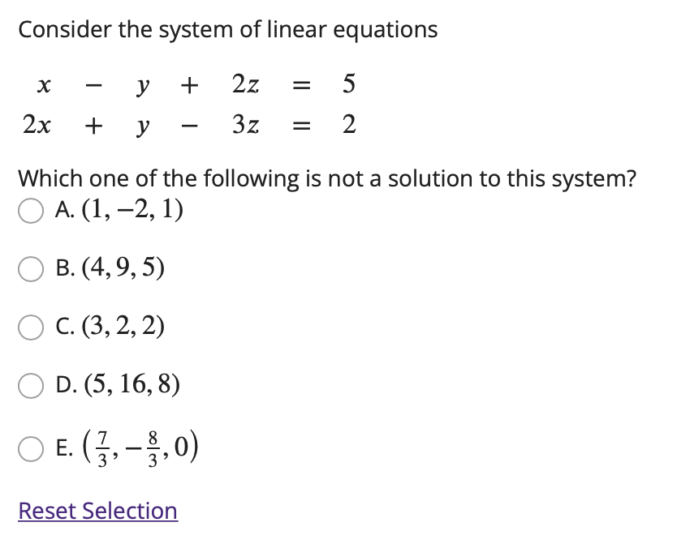Select radio button for option E
Image resolution: width=690 pixels, height=548 pixels.
pyautogui.click(x=31, y=447)
